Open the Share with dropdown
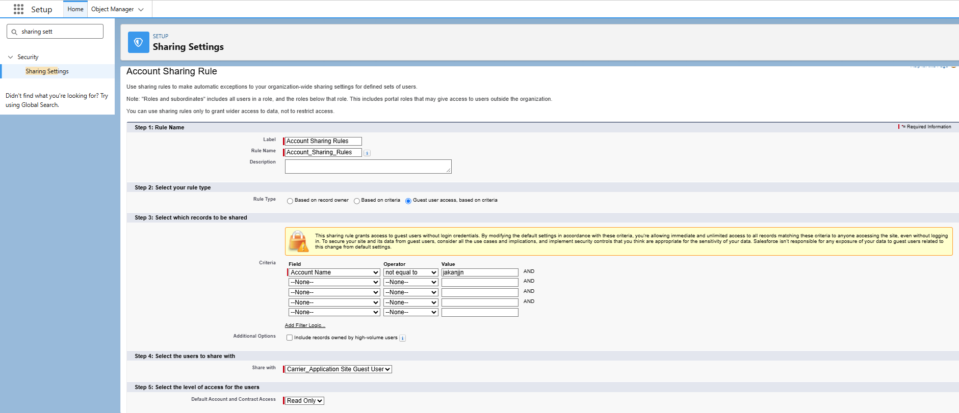The image size is (959, 413). pos(339,369)
